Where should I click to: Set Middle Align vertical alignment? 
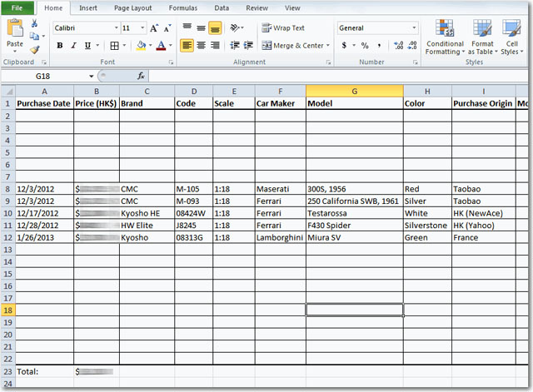[202, 27]
